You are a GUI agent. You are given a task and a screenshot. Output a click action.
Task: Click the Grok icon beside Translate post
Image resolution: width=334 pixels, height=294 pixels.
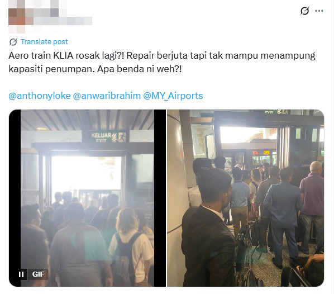[13, 42]
